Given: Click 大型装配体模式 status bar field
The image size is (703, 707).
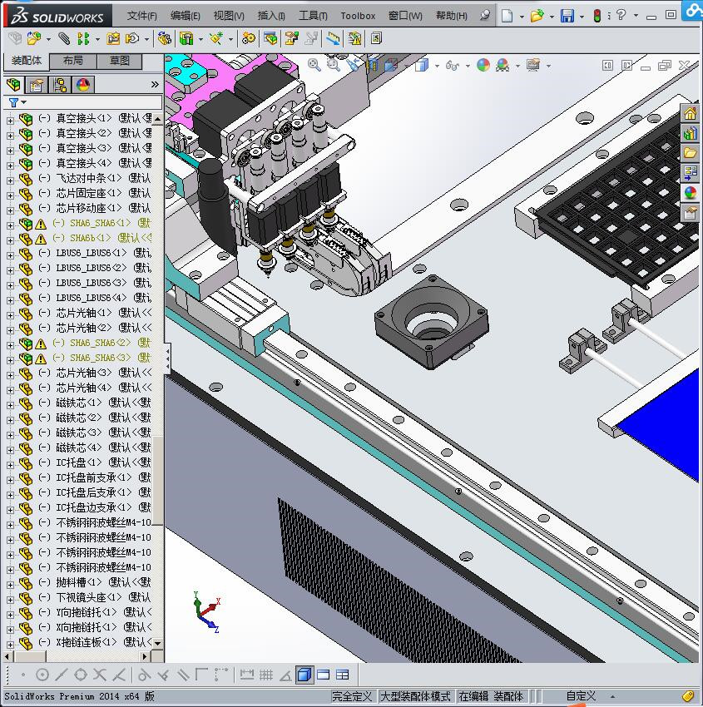Looking at the screenshot, I should (x=415, y=696).
